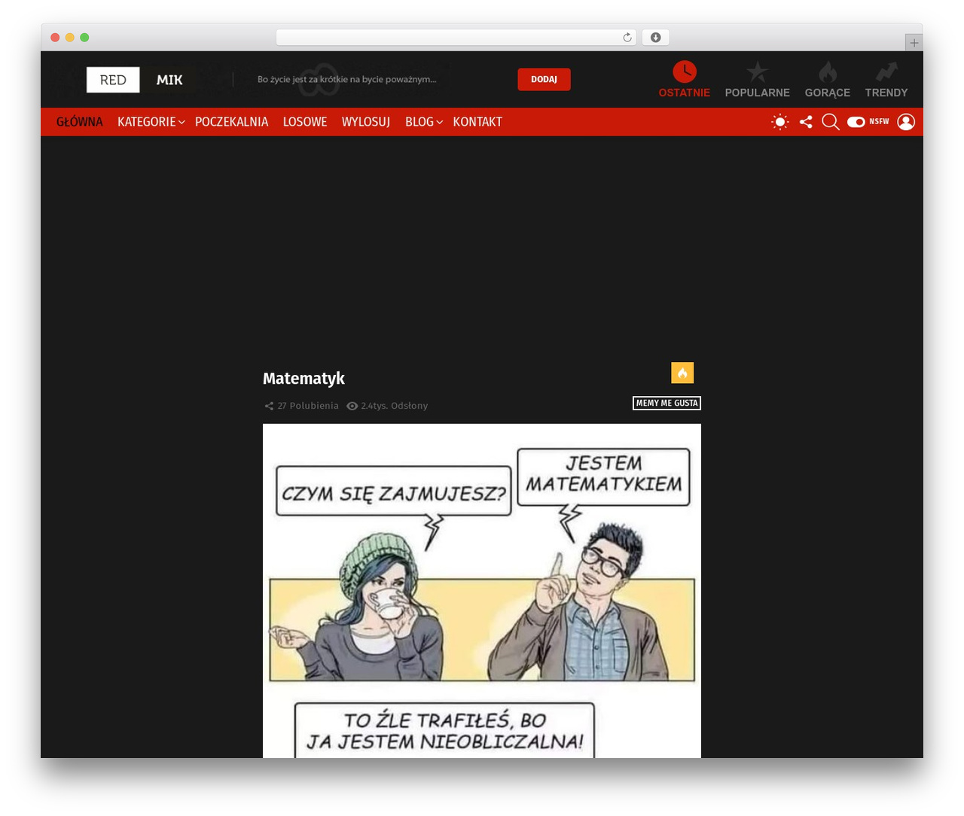Click the yellow hot flame badge
This screenshot has height=816, width=964.
682,373
